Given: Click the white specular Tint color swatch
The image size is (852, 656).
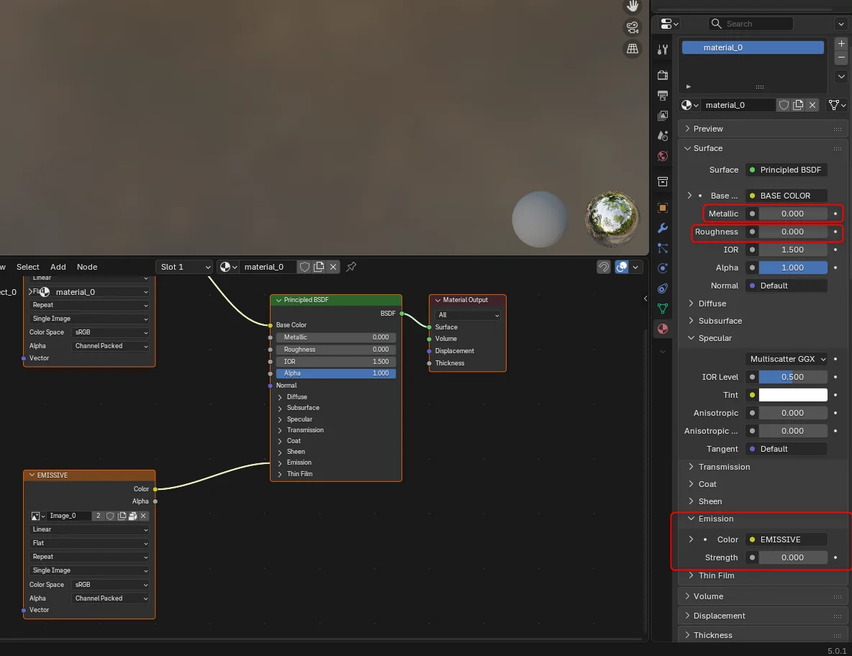Looking at the screenshot, I should (x=793, y=395).
